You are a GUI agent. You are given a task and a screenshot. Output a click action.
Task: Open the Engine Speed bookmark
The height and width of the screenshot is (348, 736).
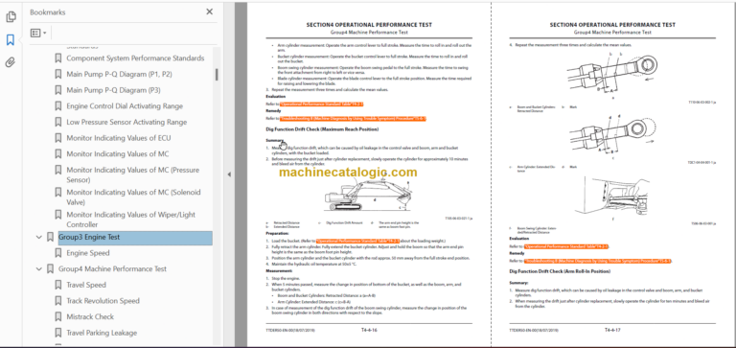point(88,253)
